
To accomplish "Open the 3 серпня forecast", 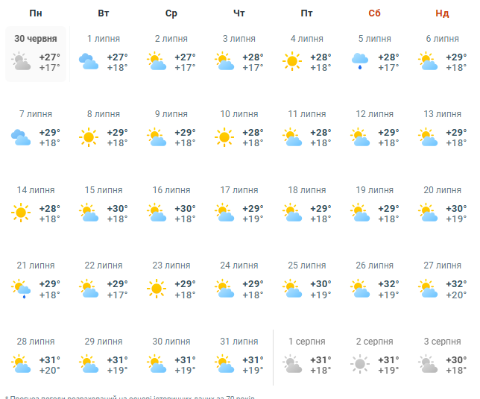I will tap(443, 342).
